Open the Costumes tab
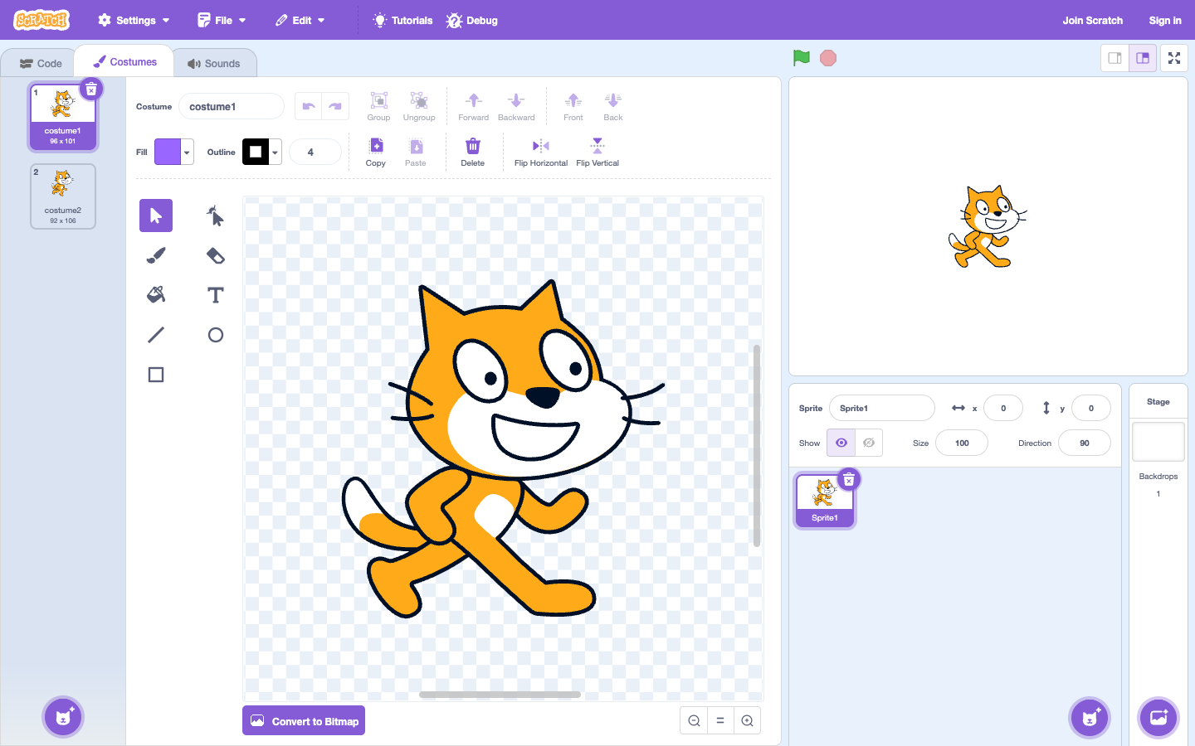 click(x=124, y=61)
